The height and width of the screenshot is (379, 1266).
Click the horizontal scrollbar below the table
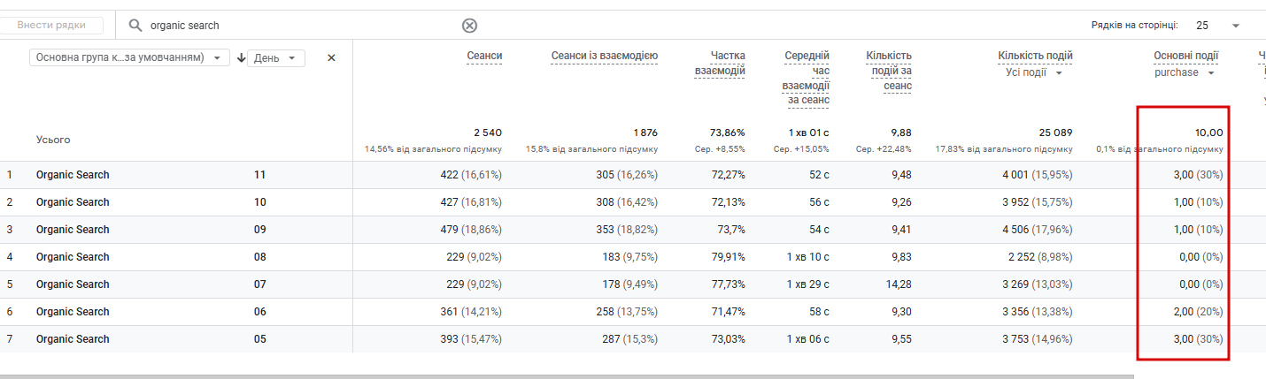(x=567, y=375)
